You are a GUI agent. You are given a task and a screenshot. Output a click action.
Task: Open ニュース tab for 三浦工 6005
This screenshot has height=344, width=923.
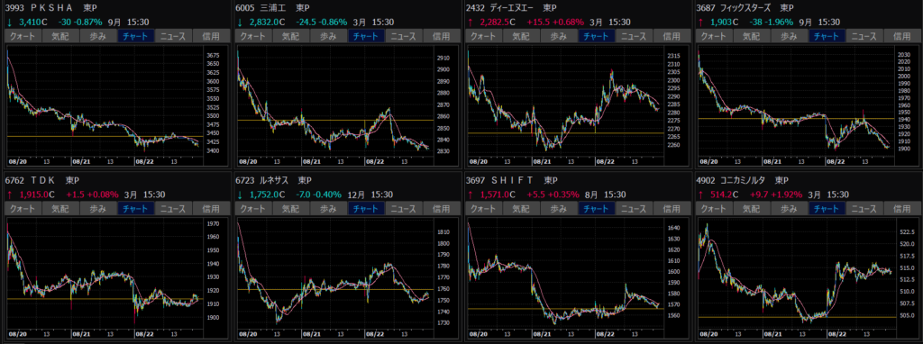pos(405,36)
